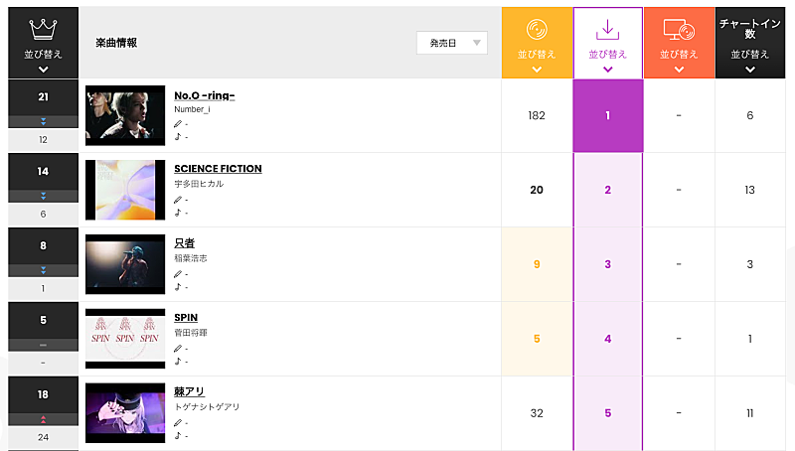Click the red monitor and disc icon
795x451 pixels.
click(x=679, y=30)
